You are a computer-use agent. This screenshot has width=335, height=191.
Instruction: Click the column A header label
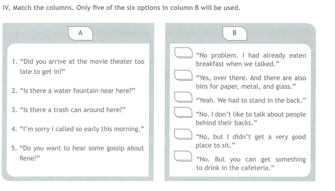(80, 33)
